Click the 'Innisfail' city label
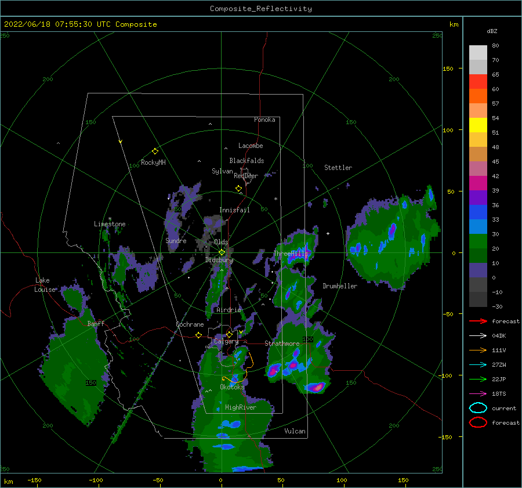The height and width of the screenshot is (488, 522). coord(234,210)
